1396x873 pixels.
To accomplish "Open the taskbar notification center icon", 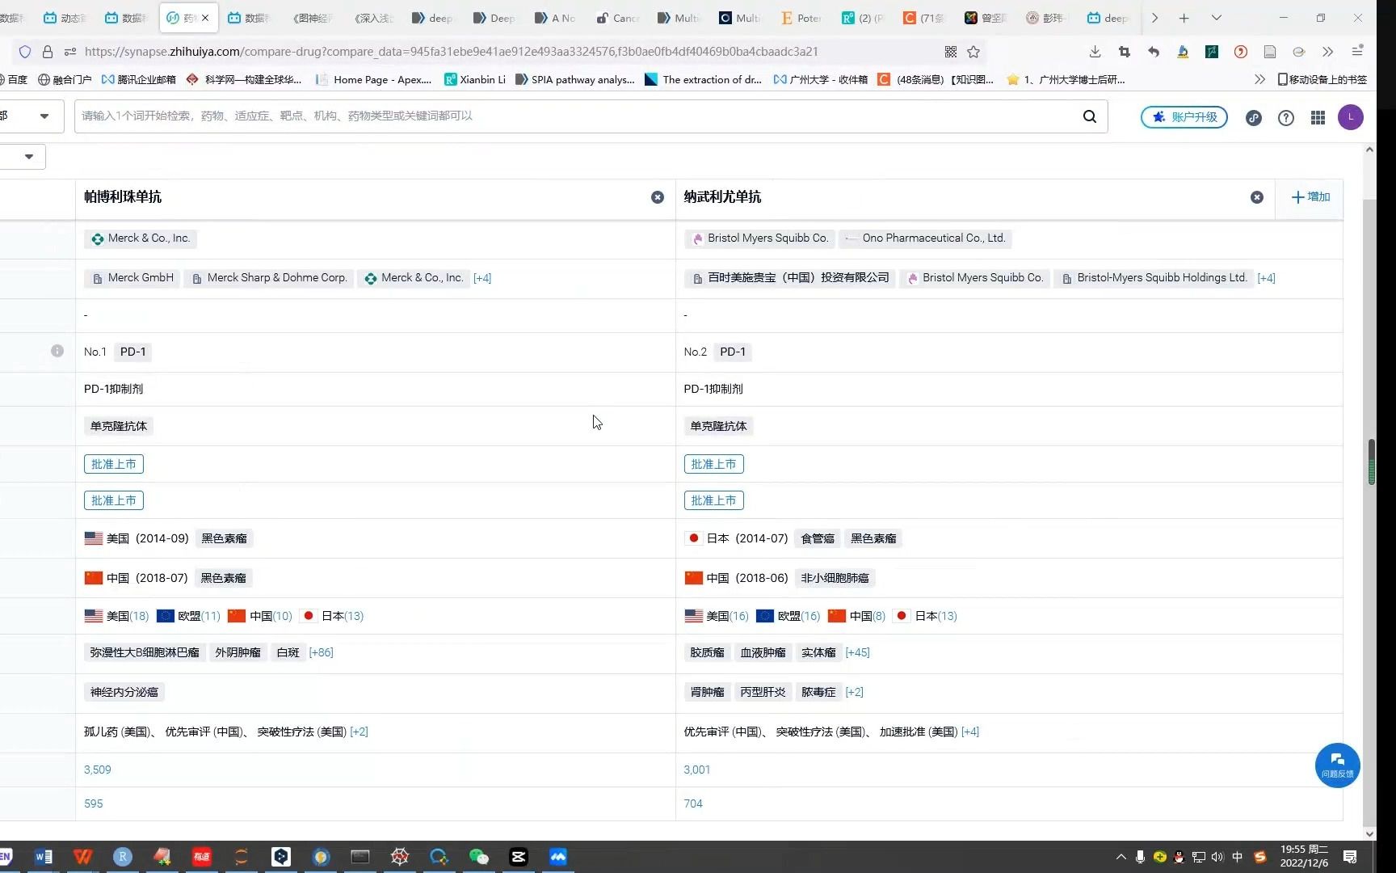I will (1350, 857).
